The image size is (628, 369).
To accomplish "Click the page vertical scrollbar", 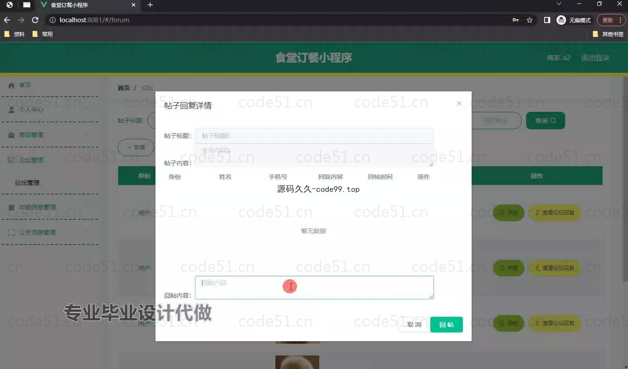I will point(626,178).
